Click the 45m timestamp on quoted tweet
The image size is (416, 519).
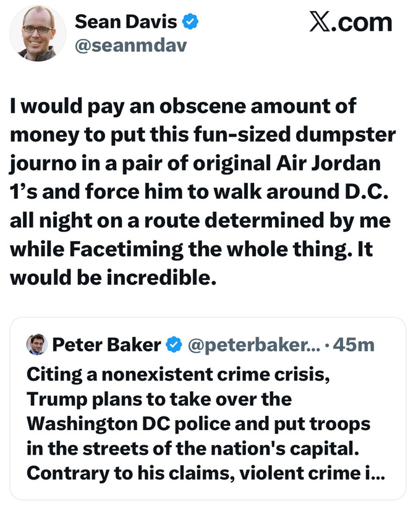[354, 345]
